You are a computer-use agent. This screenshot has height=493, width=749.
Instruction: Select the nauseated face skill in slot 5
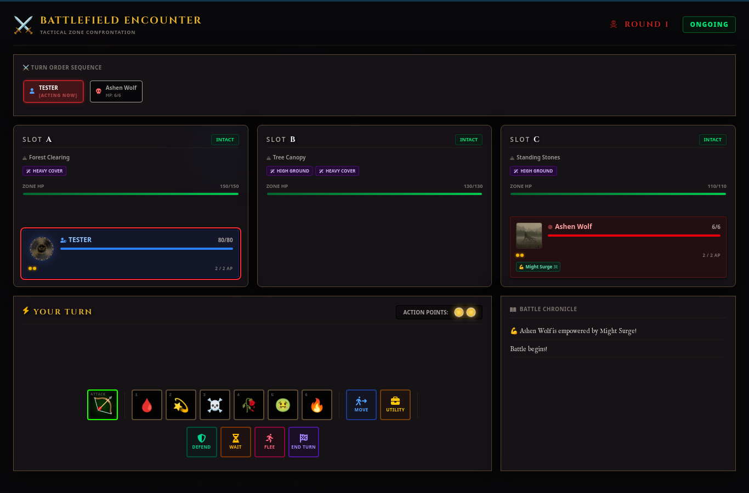[x=283, y=405]
